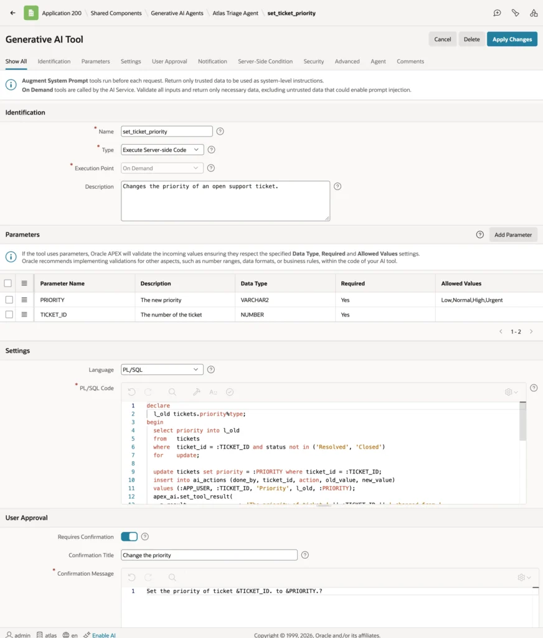Go back using the left arrow icon

pyautogui.click(x=12, y=13)
